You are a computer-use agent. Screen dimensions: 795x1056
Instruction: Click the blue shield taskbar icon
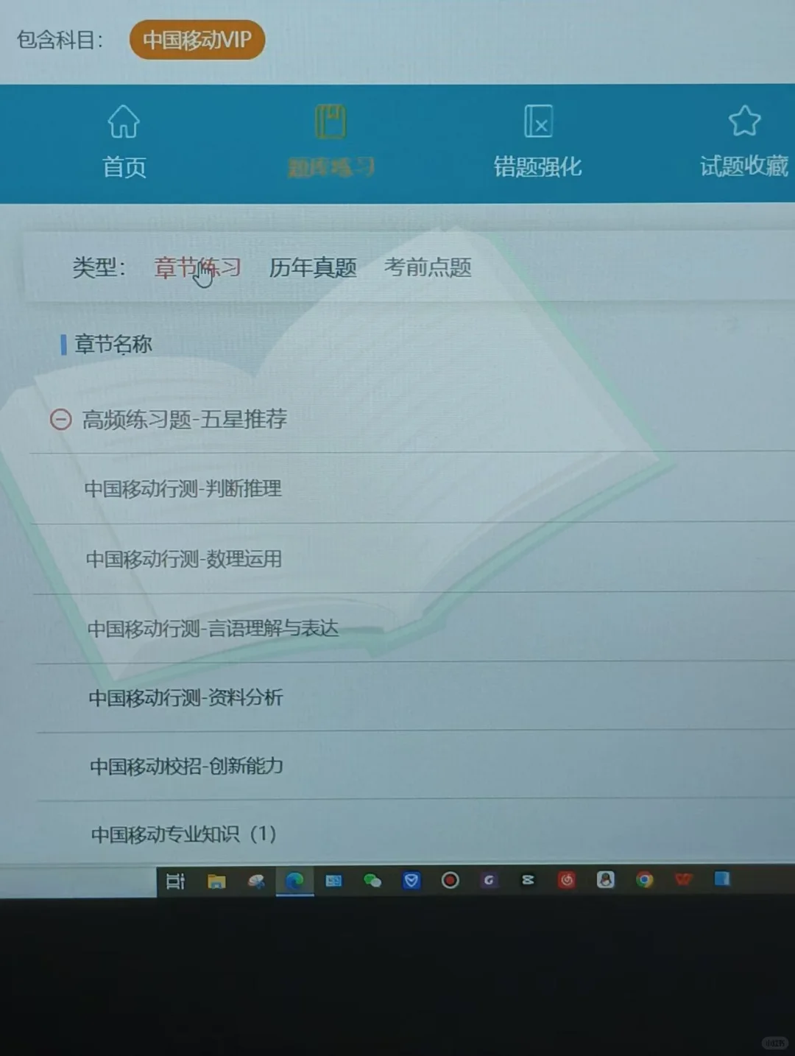point(411,880)
